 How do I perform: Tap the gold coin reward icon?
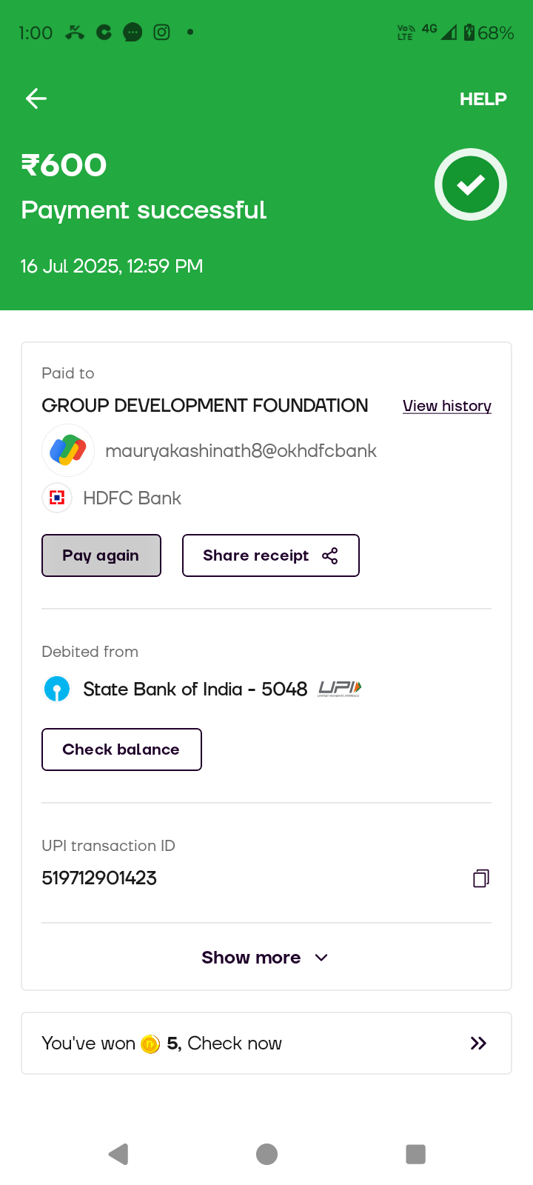pyautogui.click(x=150, y=1044)
